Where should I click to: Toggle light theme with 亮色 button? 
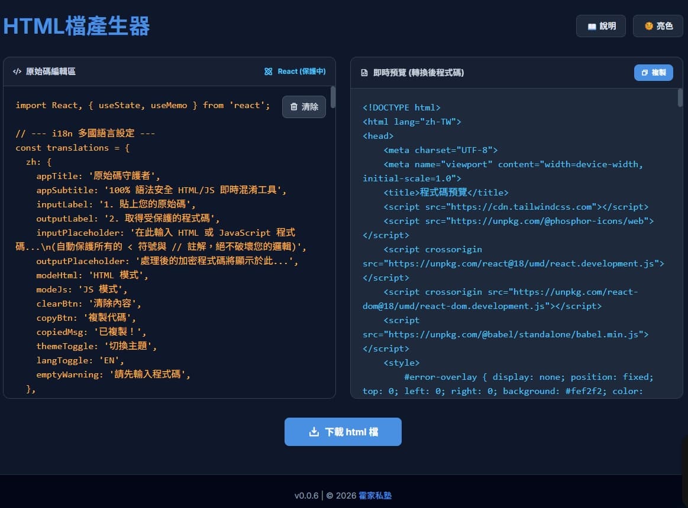(x=658, y=26)
